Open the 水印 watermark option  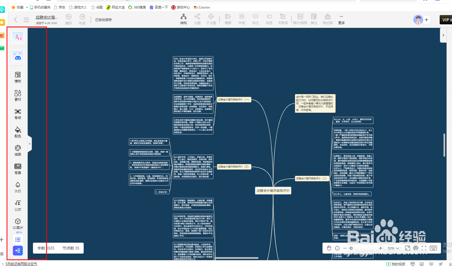(18, 187)
